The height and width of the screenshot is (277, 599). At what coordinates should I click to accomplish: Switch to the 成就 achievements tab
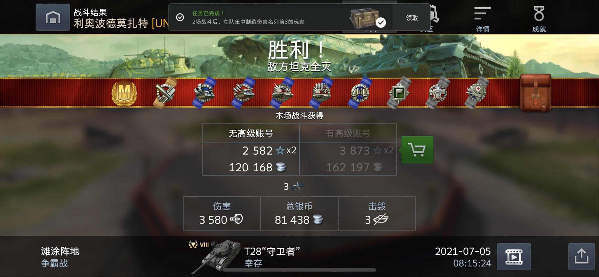tap(539, 20)
